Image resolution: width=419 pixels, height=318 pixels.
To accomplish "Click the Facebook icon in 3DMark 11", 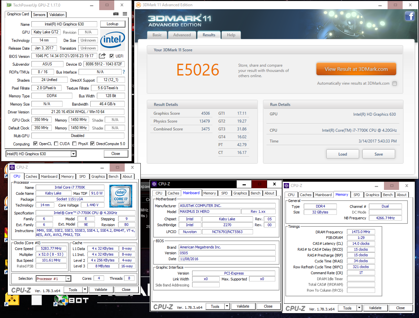I will tap(410, 16).
